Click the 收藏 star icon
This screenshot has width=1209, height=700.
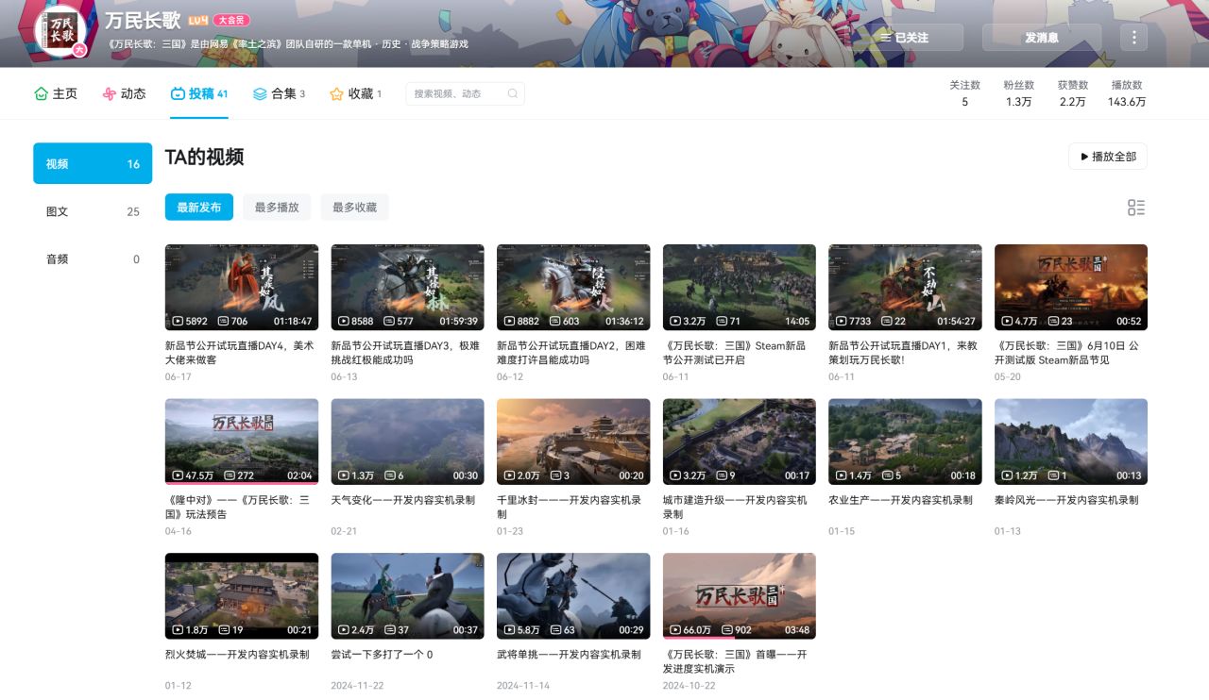click(x=336, y=93)
